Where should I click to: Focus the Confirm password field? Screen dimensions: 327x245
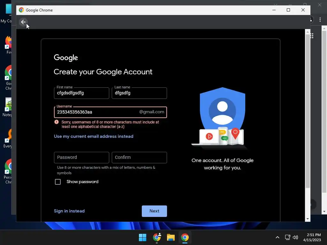tap(139, 158)
